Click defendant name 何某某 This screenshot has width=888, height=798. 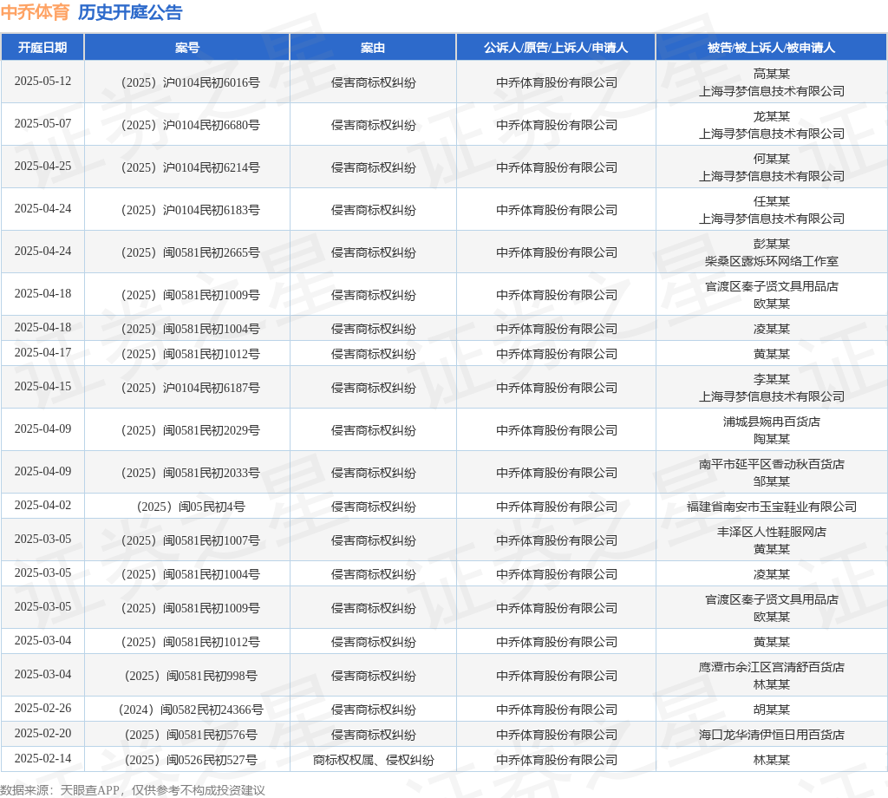coord(771,159)
